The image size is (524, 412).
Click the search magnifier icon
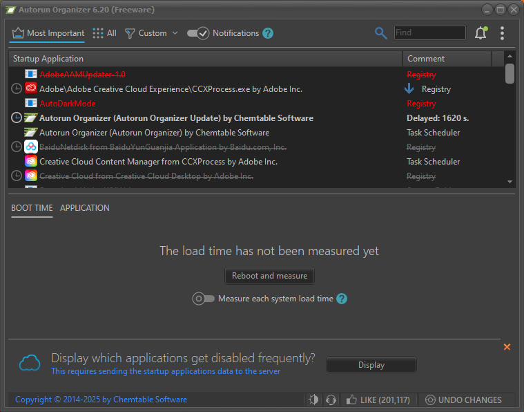[x=380, y=33]
